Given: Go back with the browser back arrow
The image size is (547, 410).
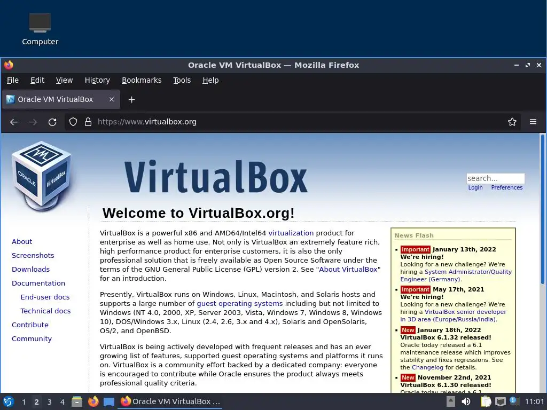Looking at the screenshot, I should (x=14, y=122).
